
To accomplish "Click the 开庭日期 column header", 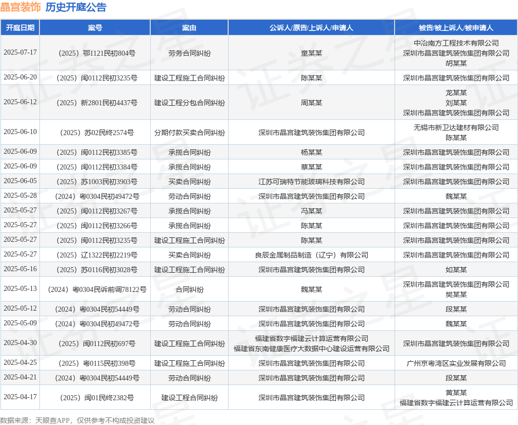I will (x=20, y=28).
